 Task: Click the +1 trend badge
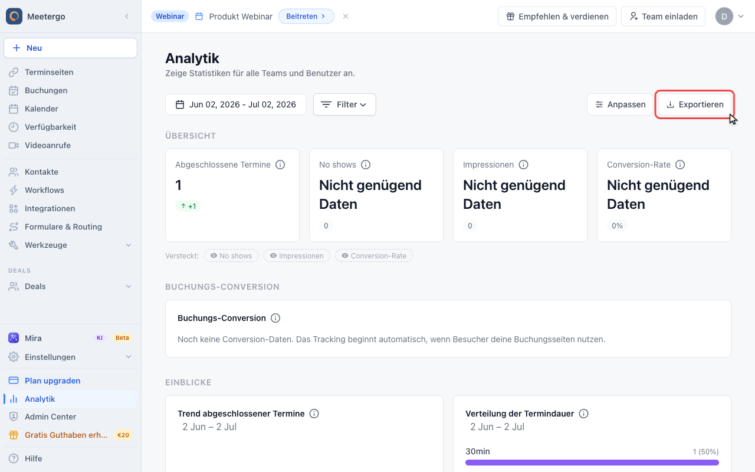click(x=188, y=206)
